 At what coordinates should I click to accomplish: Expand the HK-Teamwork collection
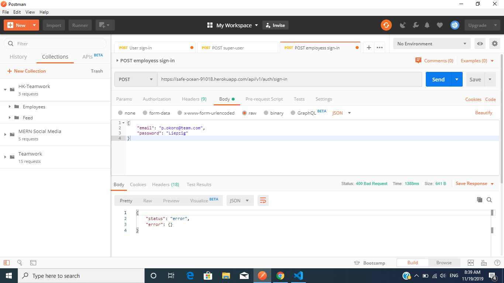[x=5, y=90]
